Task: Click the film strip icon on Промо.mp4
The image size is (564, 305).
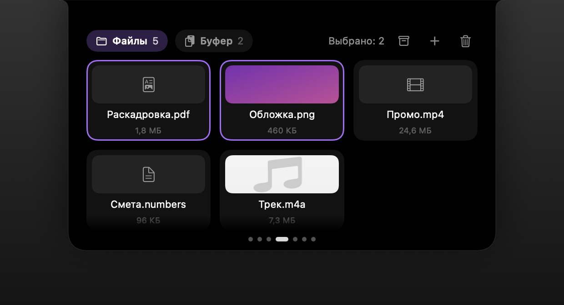Action: coord(415,84)
